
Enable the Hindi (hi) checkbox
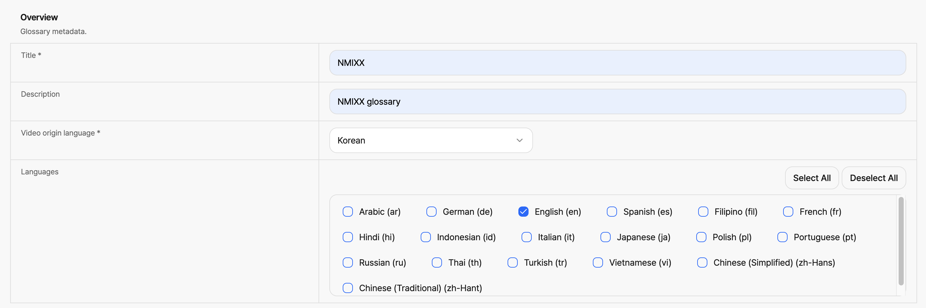coord(347,237)
